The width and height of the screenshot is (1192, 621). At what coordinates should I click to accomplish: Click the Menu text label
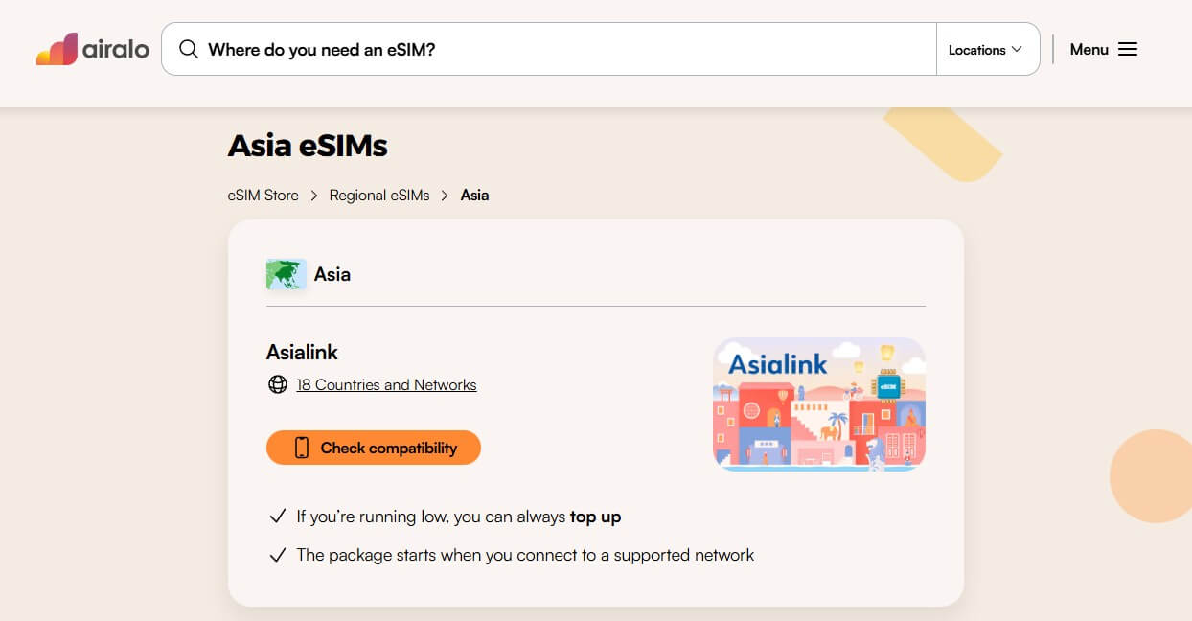(x=1089, y=49)
